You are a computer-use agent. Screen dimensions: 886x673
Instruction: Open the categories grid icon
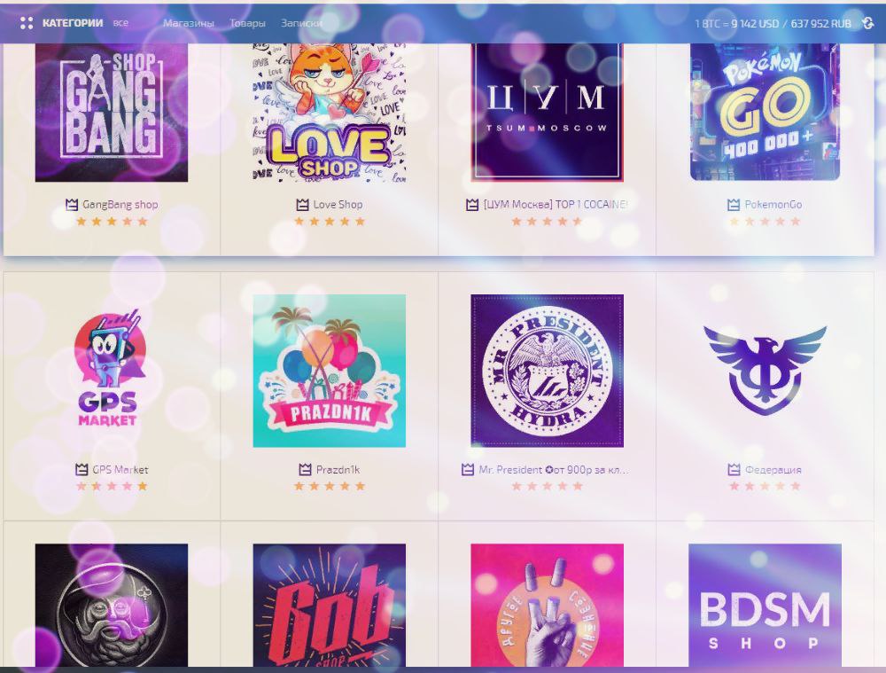[x=26, y=23]
